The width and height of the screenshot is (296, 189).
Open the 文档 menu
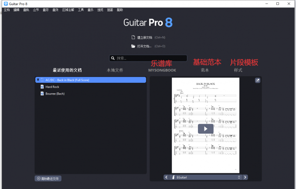[7, 10]
